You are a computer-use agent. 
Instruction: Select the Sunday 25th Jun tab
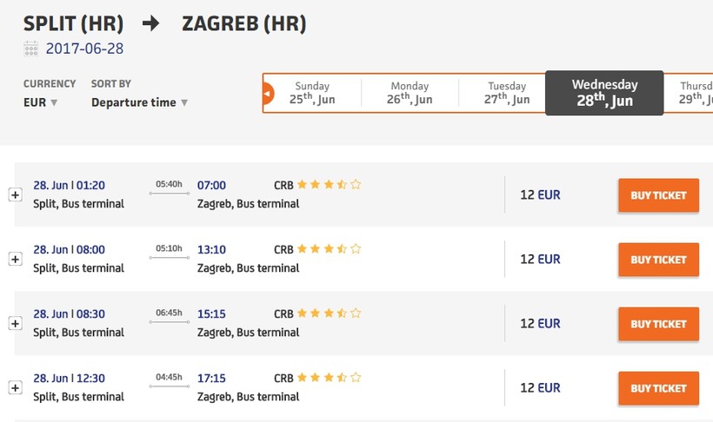tap(312, 93)
